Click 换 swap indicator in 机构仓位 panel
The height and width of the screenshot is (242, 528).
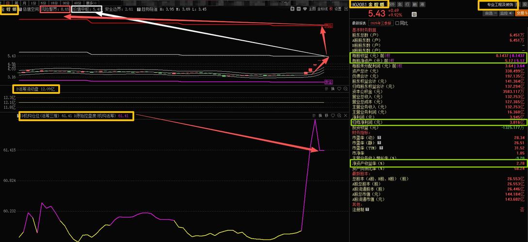[x=320, y=115]
